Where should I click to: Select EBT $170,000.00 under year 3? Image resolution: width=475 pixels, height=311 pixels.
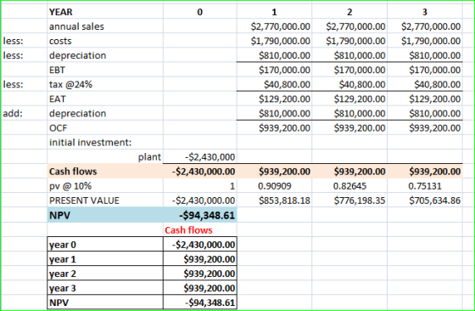point(425,70)
